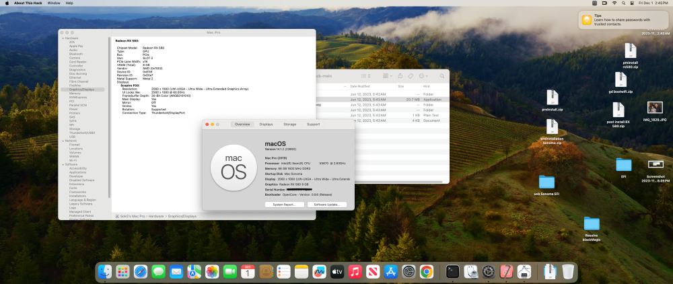Open Finder view grouping dropdown
Image resolution: width=673 pixels, height=284 pixels.
(x=387, y=76)
